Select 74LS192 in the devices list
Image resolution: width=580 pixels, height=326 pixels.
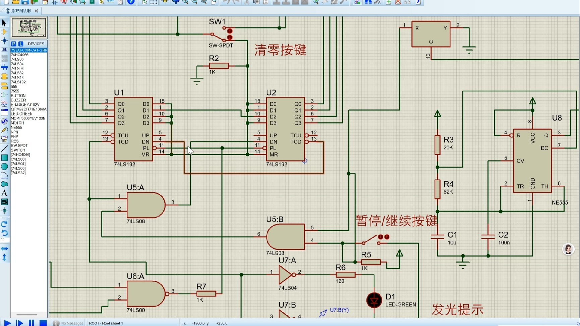tap(18, 82)
